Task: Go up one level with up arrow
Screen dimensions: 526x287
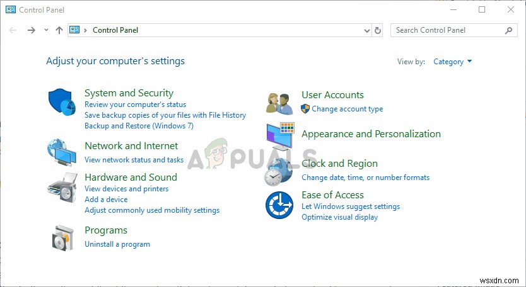Action: point(59,30)
